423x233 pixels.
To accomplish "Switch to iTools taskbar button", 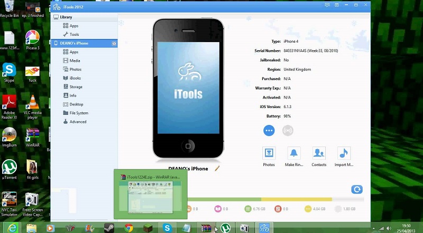I will 264,228.
